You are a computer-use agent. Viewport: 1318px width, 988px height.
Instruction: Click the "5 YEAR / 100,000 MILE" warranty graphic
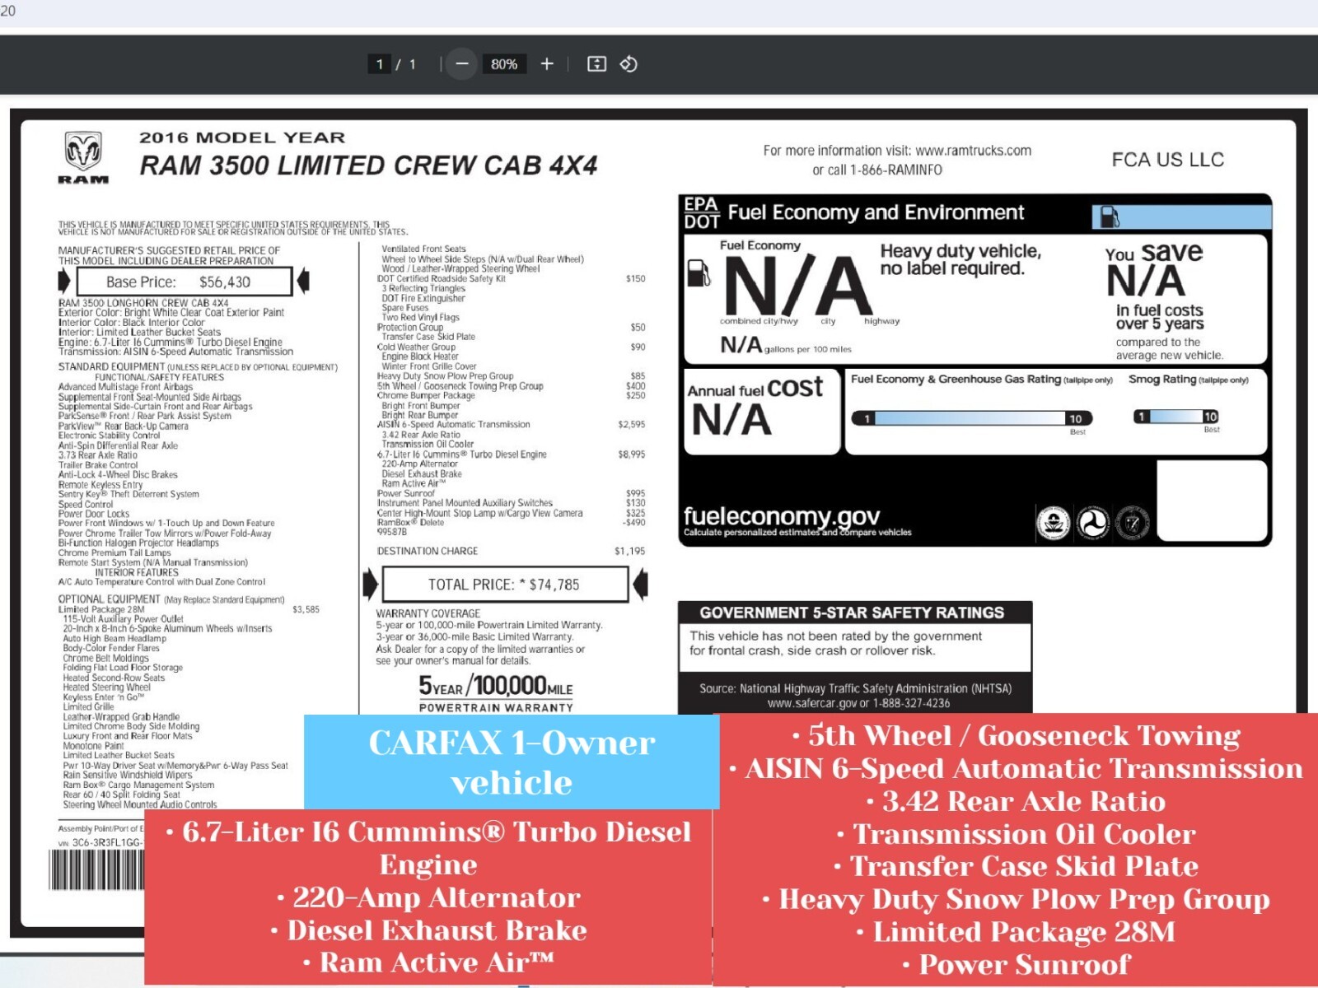pos(496,686)
